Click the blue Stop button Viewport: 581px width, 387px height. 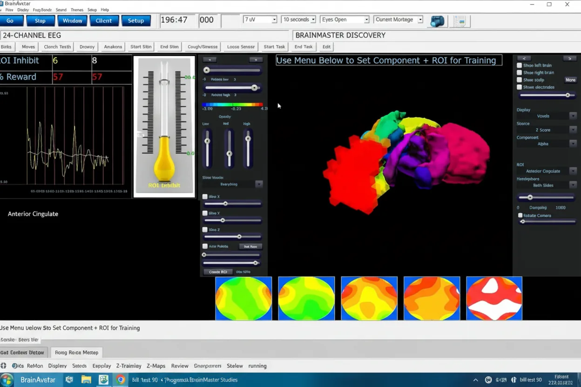(x=40, y=20)
